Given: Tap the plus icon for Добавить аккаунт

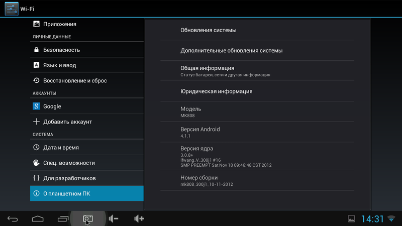Looking at the screenshot, I should [36, 122].
